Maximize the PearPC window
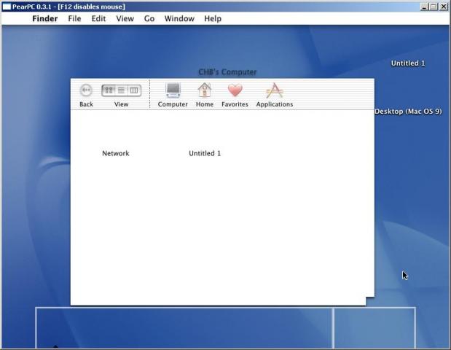 434,7
